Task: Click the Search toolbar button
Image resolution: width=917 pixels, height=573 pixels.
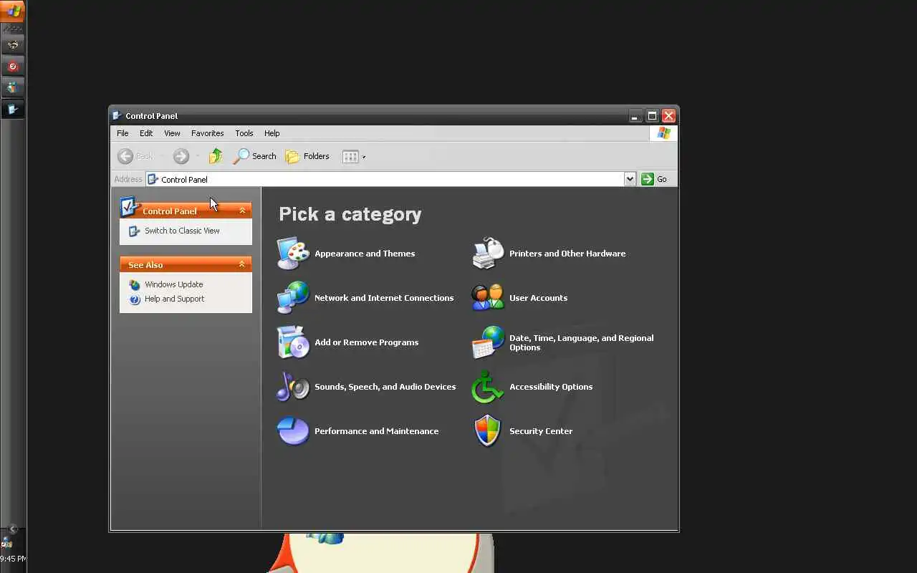Action: (x=255, y=156)
